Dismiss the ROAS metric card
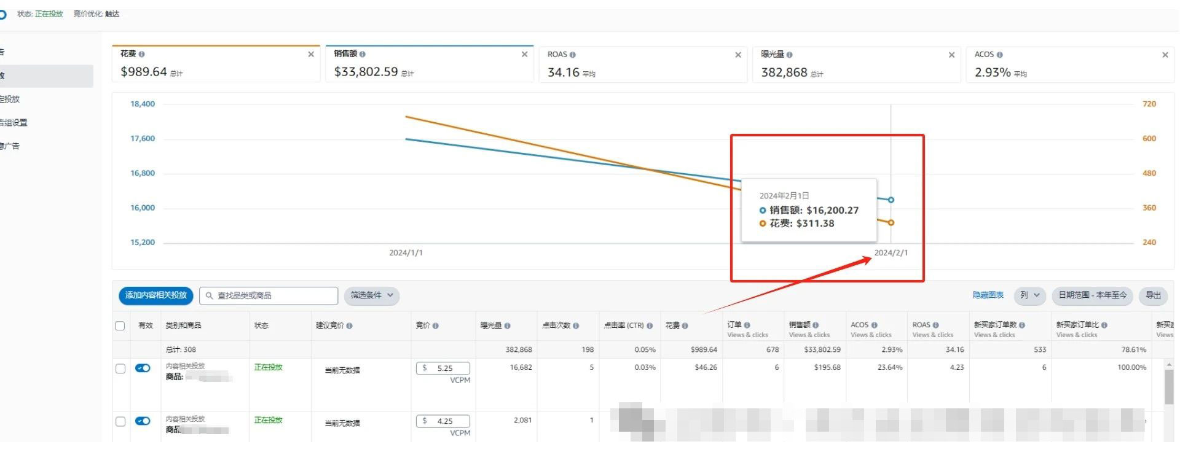 point(738,55)
